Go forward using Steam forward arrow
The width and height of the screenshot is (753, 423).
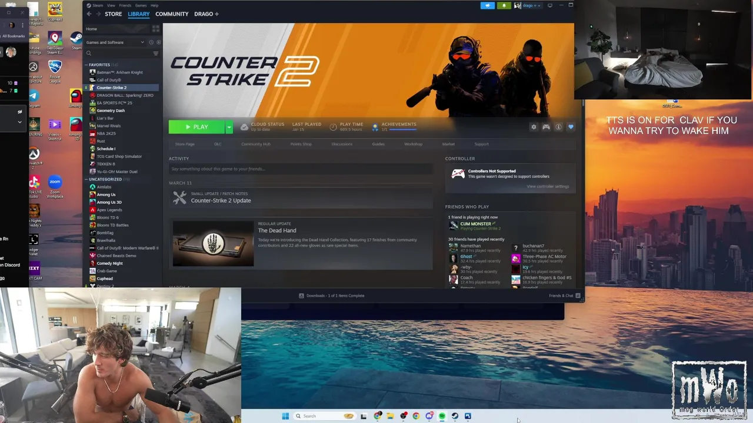98,14
